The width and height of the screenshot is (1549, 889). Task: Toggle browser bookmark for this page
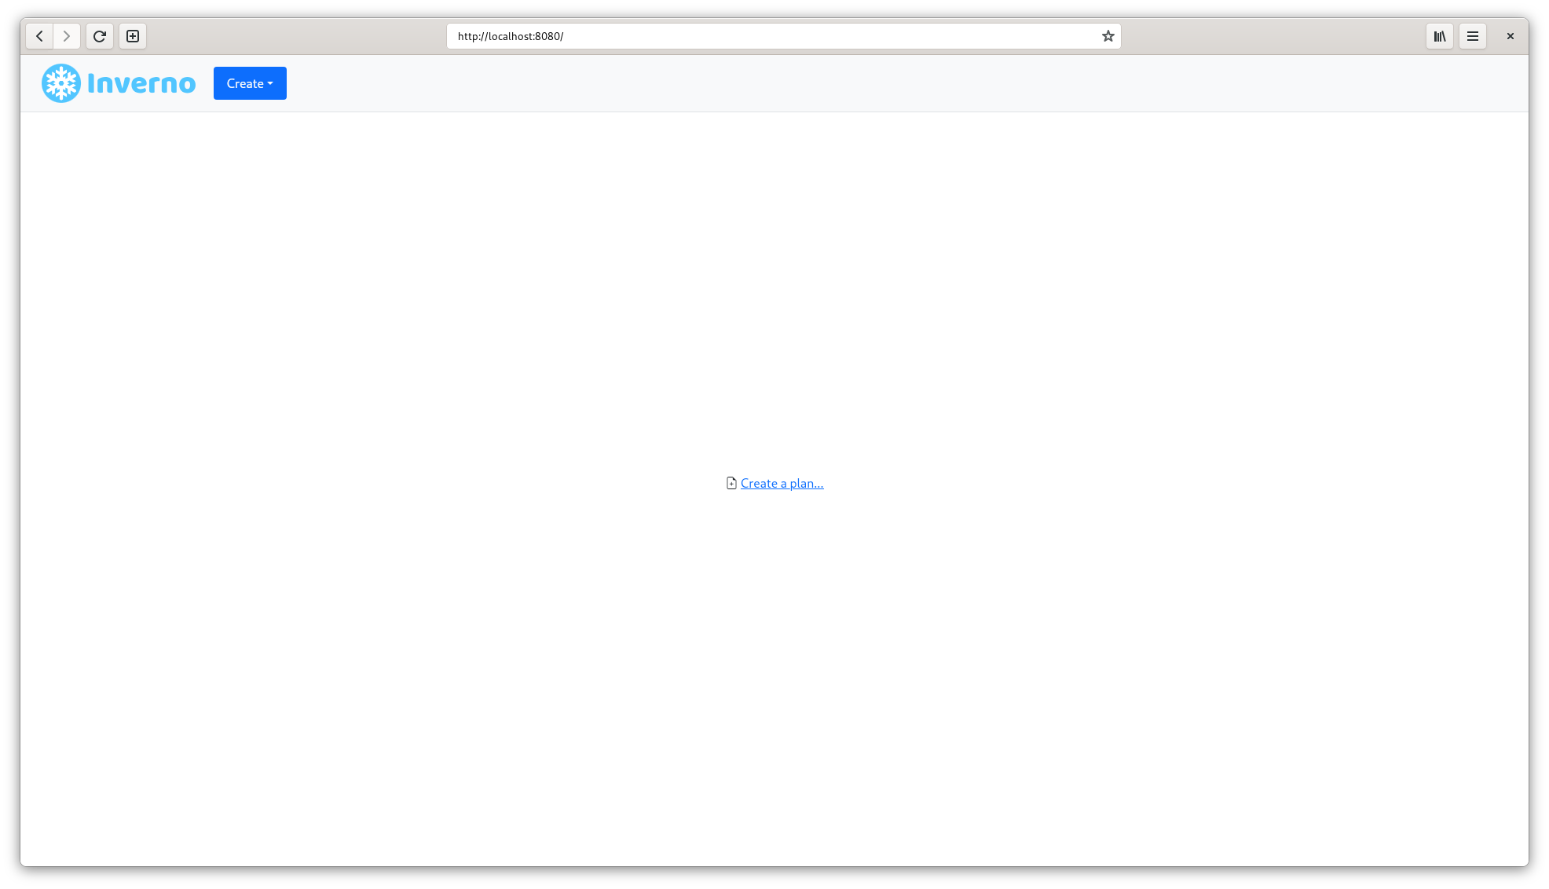[1108, 35]
